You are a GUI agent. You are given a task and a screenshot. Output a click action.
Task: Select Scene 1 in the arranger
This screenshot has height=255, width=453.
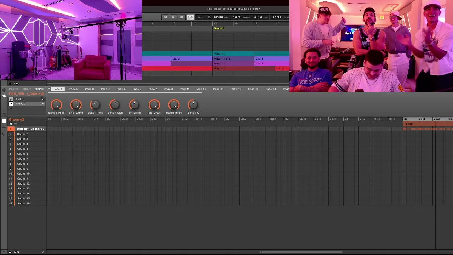tap(219, 28)
